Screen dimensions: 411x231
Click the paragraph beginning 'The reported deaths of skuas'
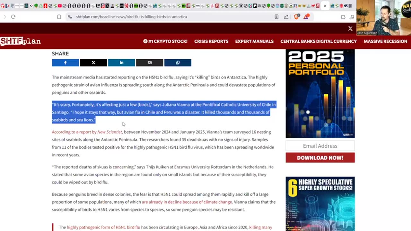tap(163, 175)
